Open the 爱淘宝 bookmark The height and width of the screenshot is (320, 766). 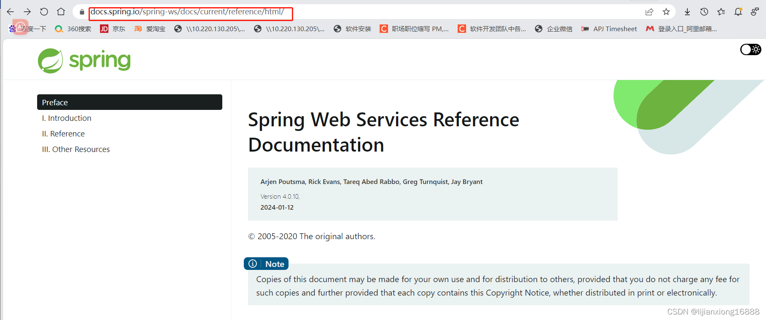click(150, 29)
